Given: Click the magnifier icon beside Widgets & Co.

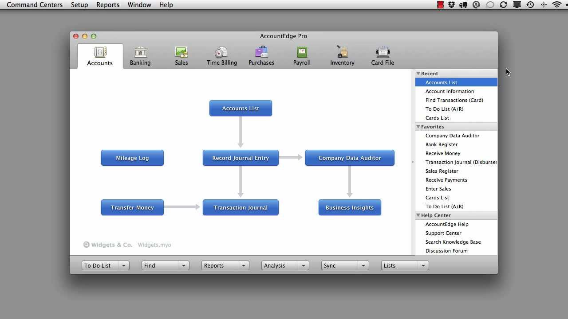Looking at the screenshot, I should [x=87, y=245].
